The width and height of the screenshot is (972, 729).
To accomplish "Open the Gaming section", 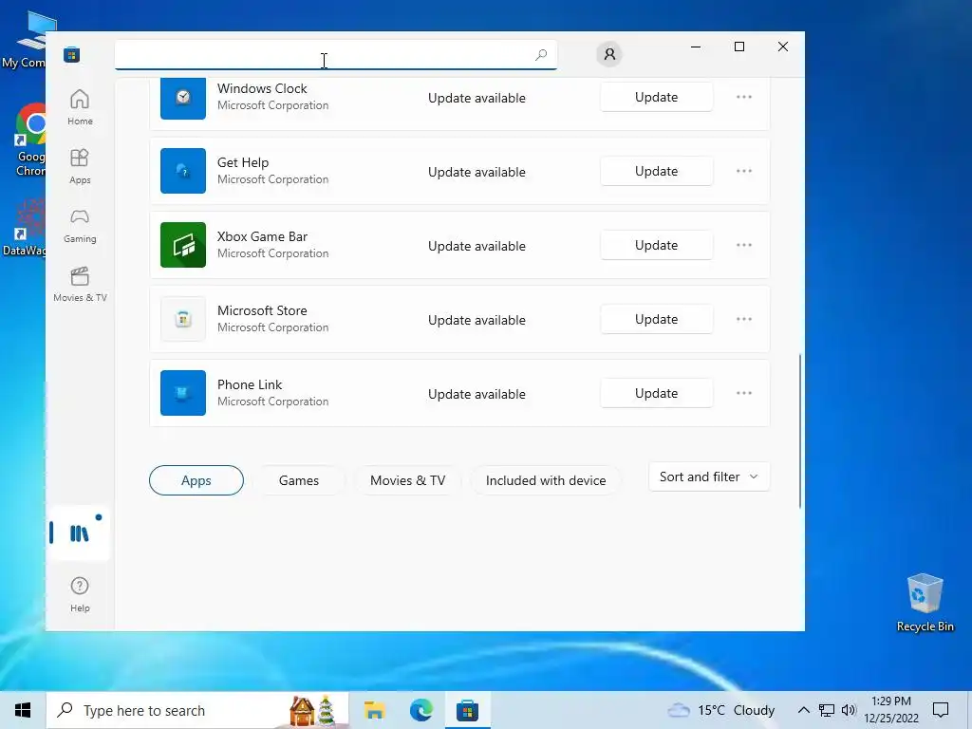I will tap(80, 226).
